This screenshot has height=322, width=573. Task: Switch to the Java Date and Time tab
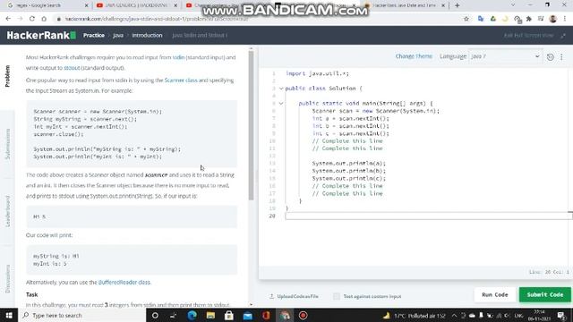(405, 5)
